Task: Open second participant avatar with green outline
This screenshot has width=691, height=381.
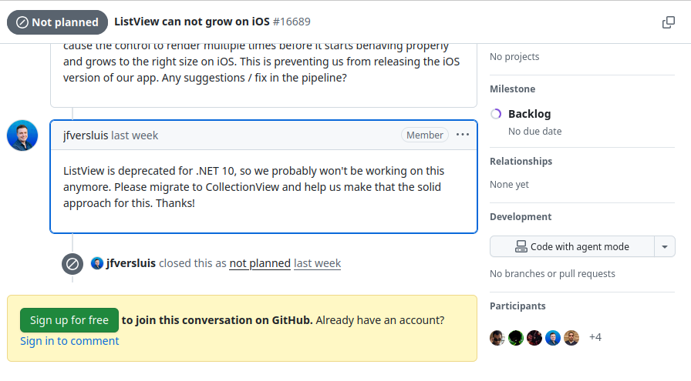Action: [x=516, y=338]
